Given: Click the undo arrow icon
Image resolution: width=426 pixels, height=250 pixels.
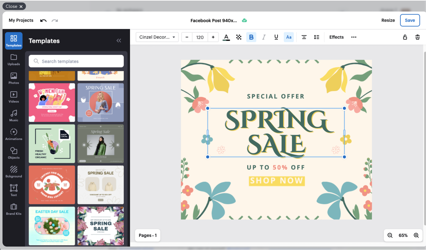Looking at the screenshot, I should pos(43,21).
